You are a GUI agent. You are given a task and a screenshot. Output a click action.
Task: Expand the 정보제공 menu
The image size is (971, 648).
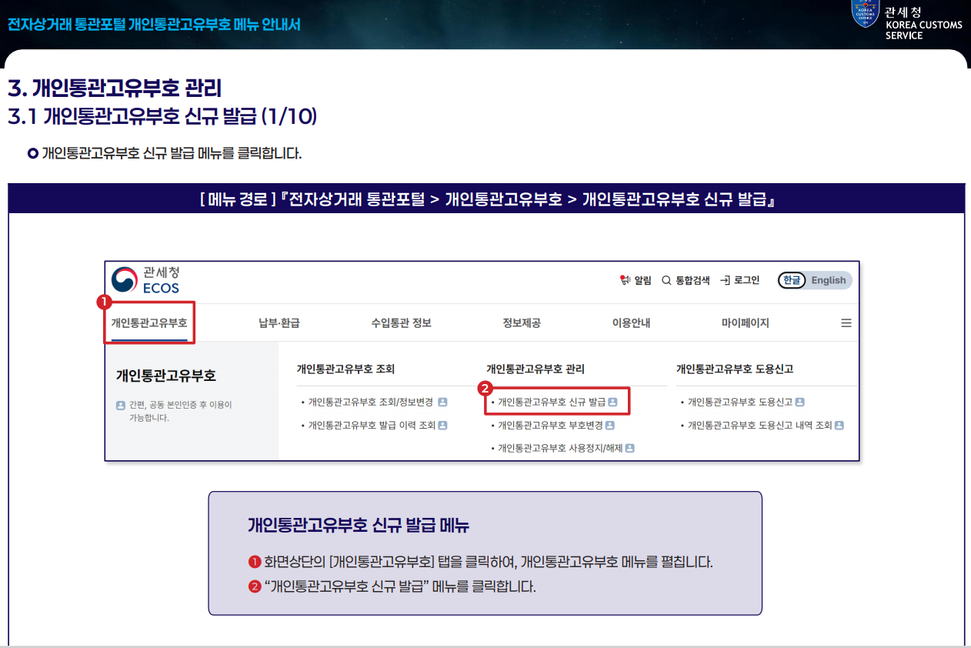[522, 323]
